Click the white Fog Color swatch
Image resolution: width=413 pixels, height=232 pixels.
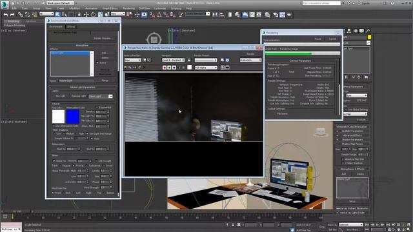58,116
